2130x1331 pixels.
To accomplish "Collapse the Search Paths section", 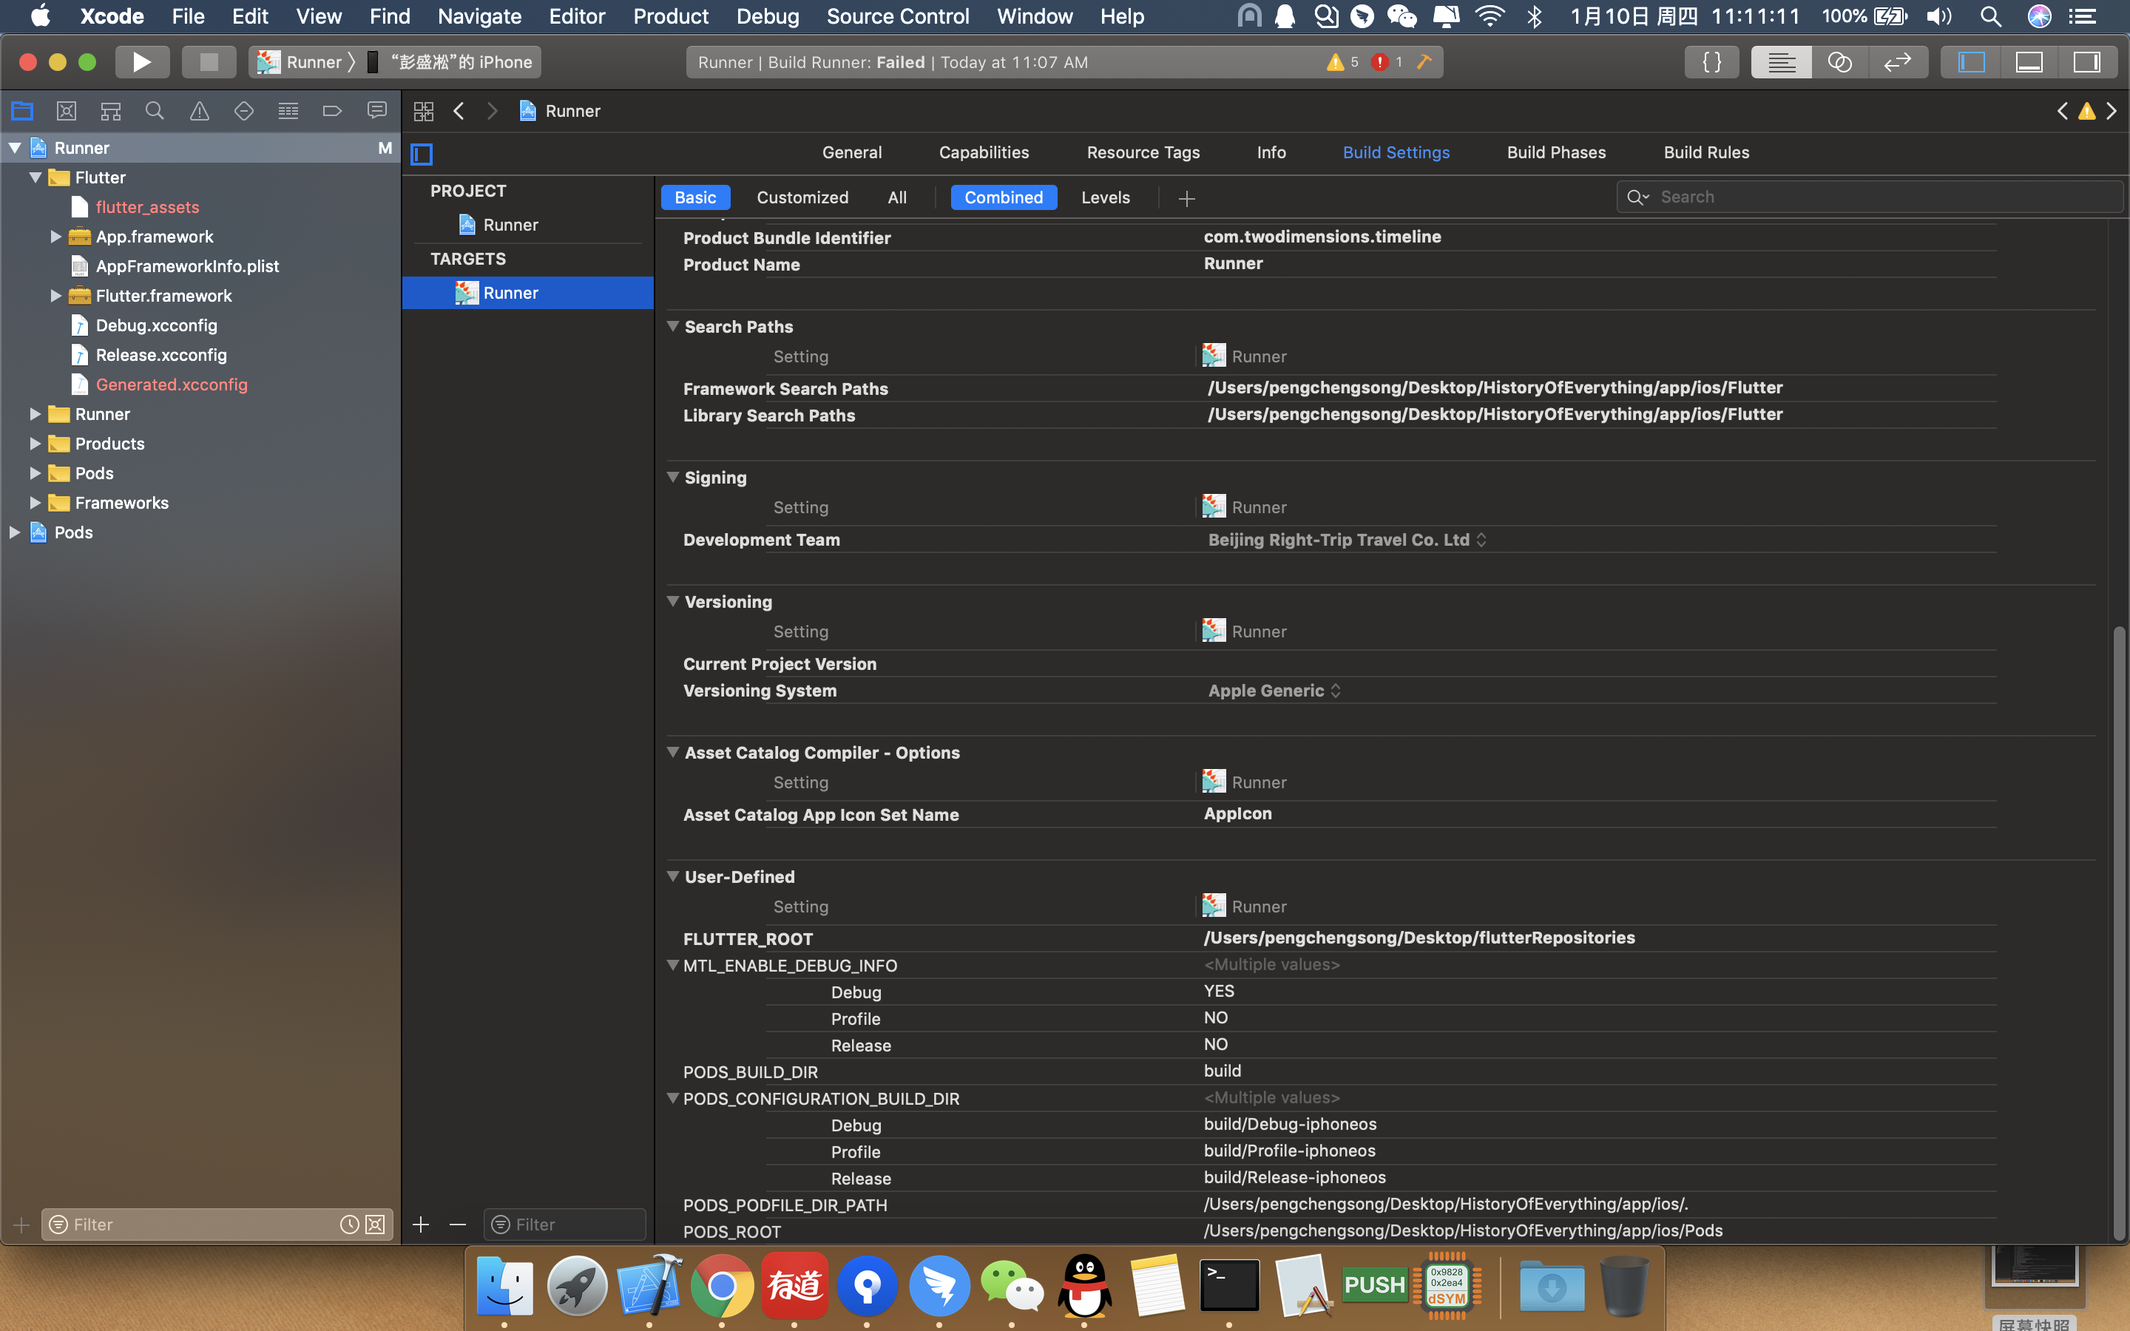I will pyautogui.click(x=673, y=327).
